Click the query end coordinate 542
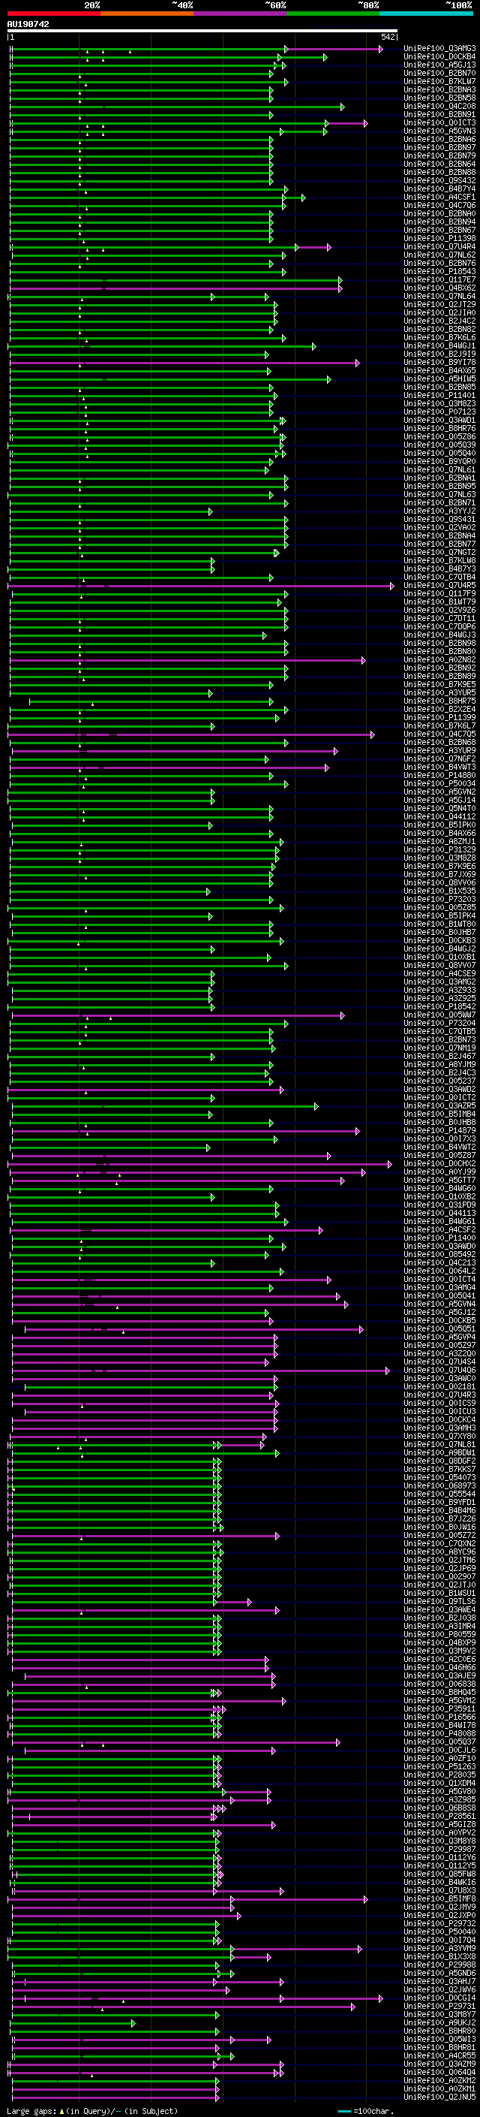The height and width of the screenshot is (2117, 480). (388, 37)
